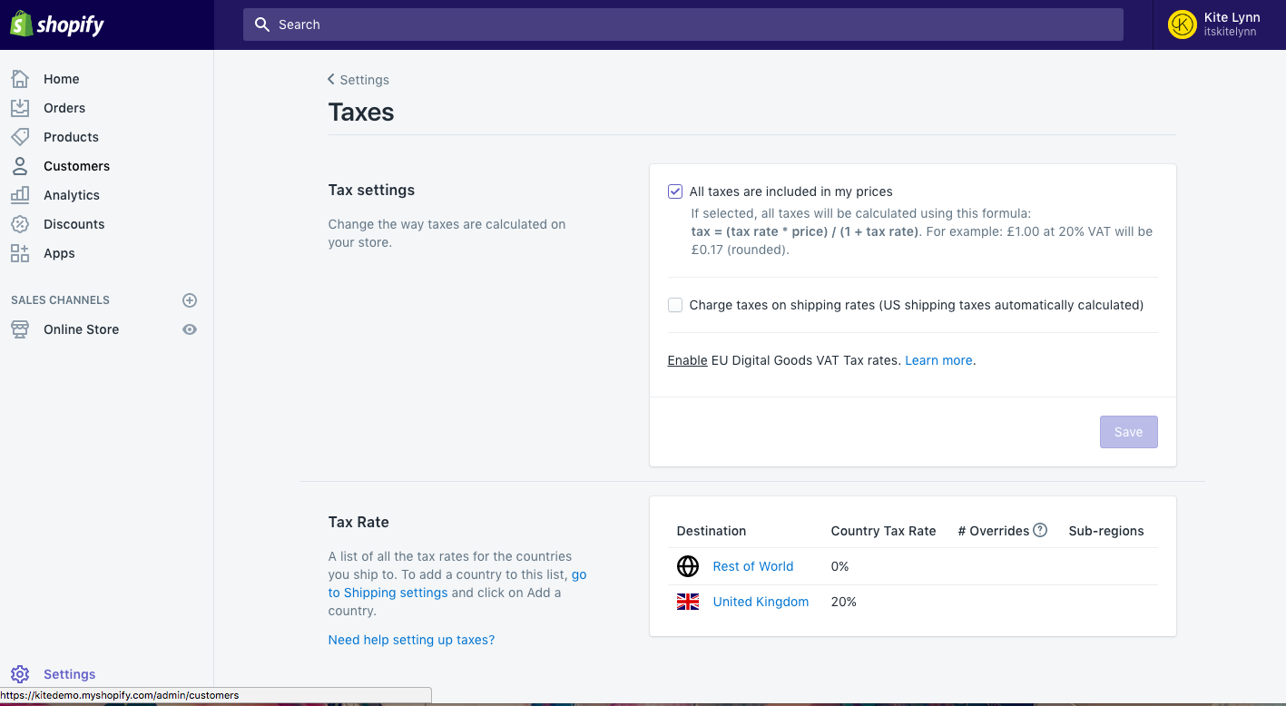Uncheck all taxes included in my prices
The height and width of the screenshot is (706, 1286).
[x=675, y=191]
